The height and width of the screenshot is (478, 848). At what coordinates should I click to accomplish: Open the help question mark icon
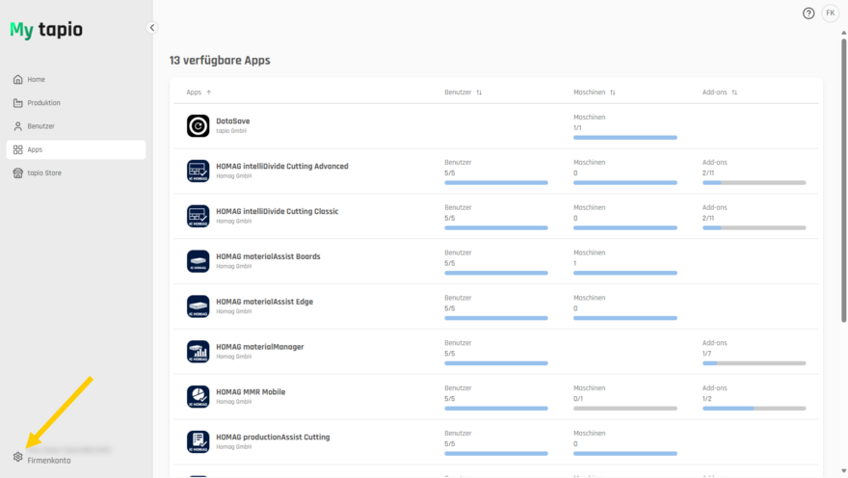tap(808, 13)
